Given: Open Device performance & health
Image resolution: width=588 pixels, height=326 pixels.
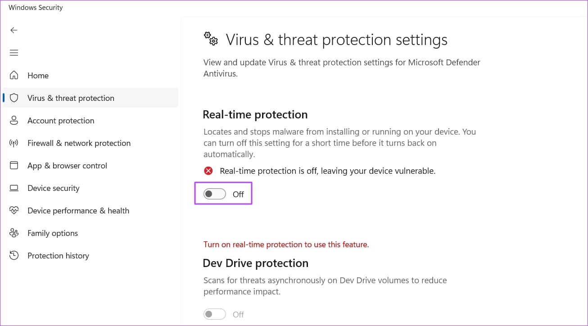Looking at the screenshot, I should [78, 210].
